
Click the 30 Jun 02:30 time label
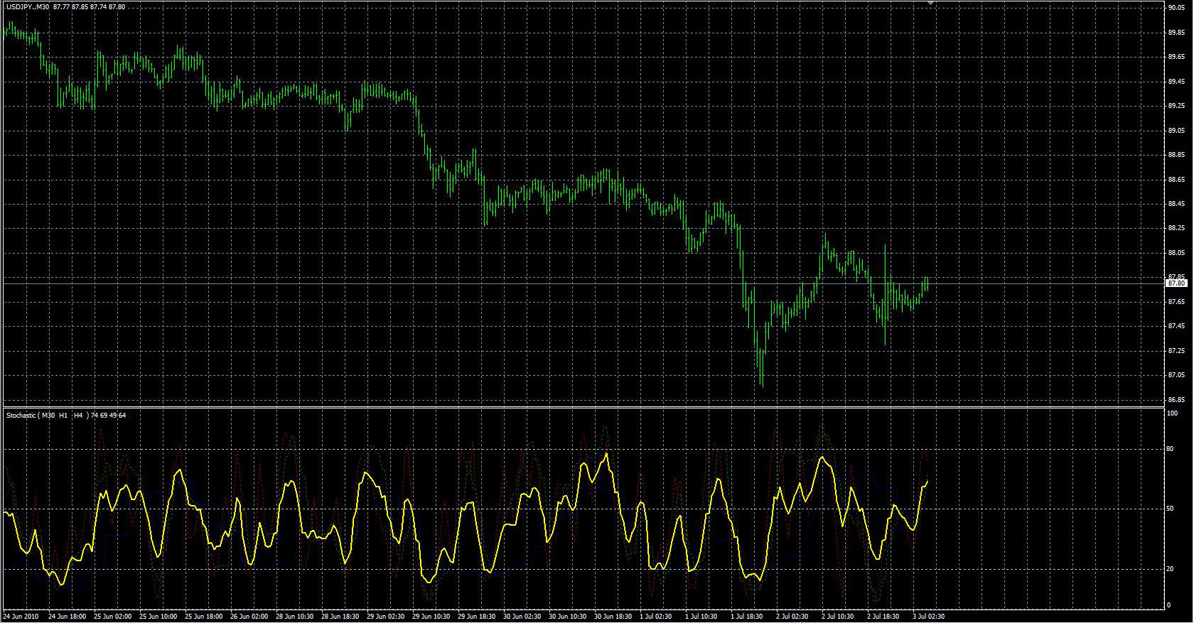[x=522, y=617]
